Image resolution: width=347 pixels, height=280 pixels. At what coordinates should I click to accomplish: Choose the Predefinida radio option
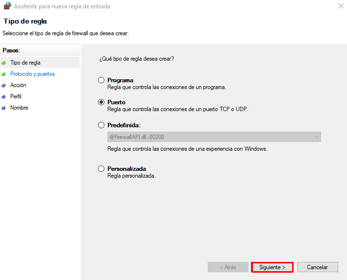pos(101,125)
